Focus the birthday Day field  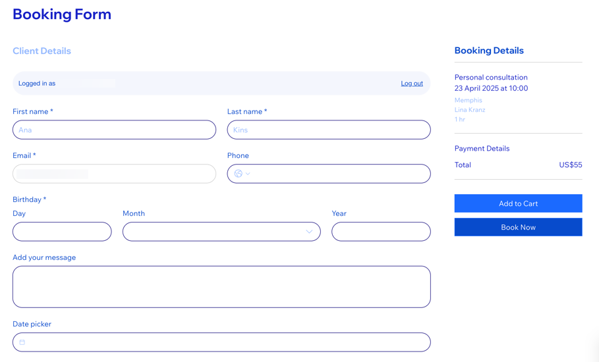[62, 232]
